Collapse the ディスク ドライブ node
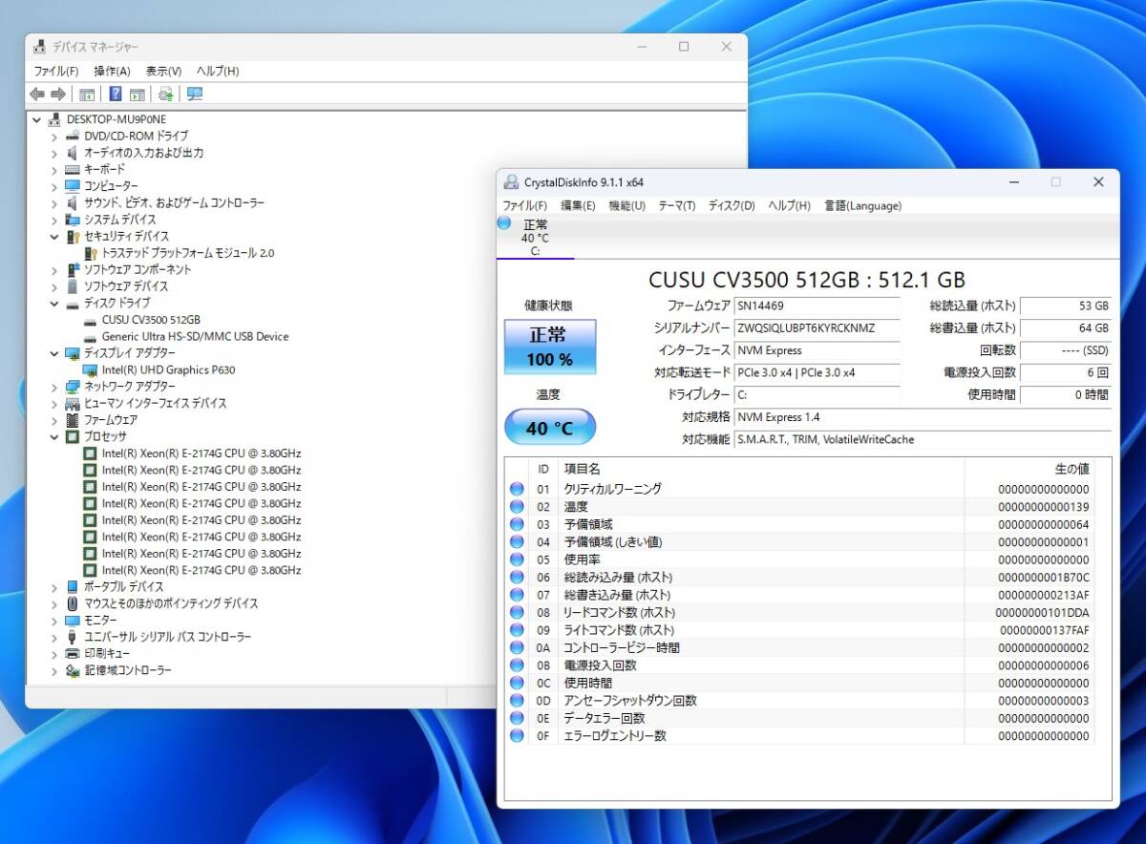This screenshot has height=844, width=1146. click(x=54, y=303)
